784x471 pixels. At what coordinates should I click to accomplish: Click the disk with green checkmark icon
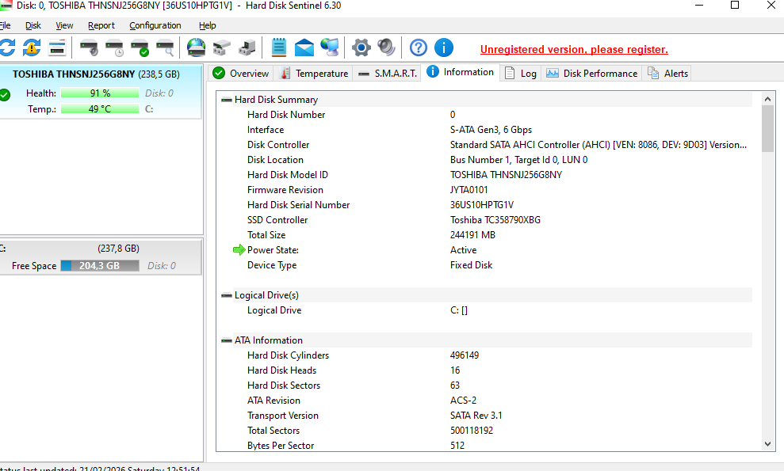point(140,47)
